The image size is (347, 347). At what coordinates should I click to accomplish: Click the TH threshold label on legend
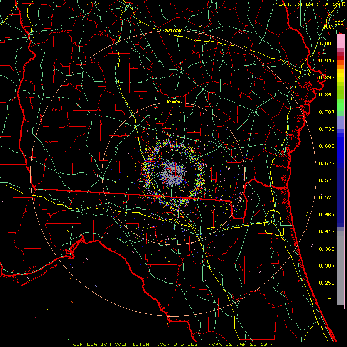click(x=331, y=300)
